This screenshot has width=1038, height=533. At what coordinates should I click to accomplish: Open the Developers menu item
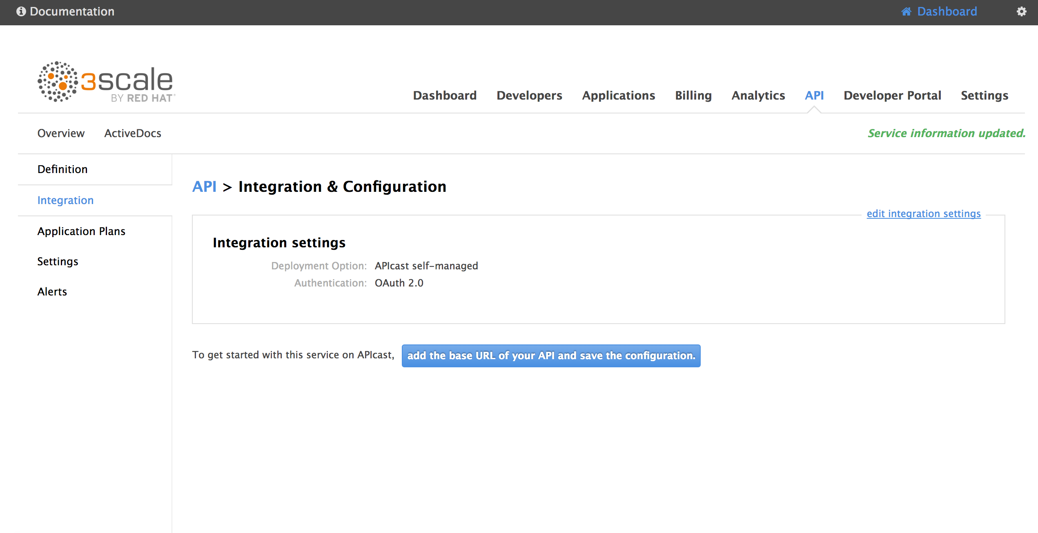point(529,95)
